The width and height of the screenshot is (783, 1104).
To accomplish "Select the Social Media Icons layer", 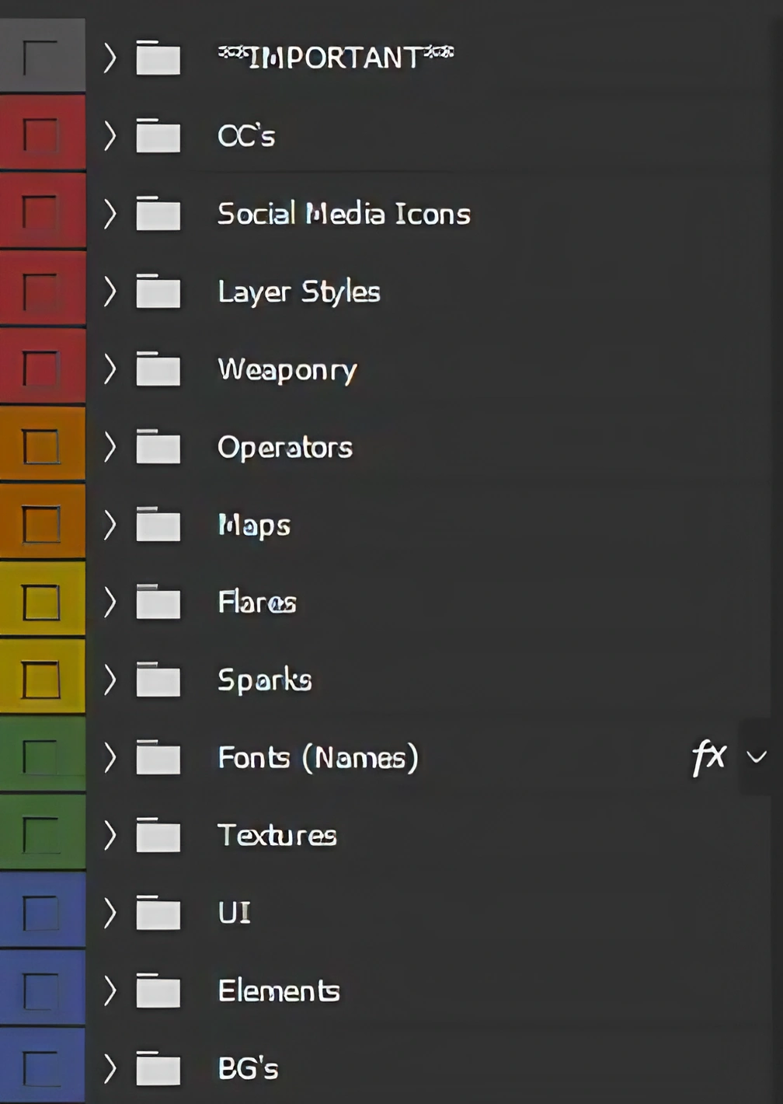I will point(343,214).
